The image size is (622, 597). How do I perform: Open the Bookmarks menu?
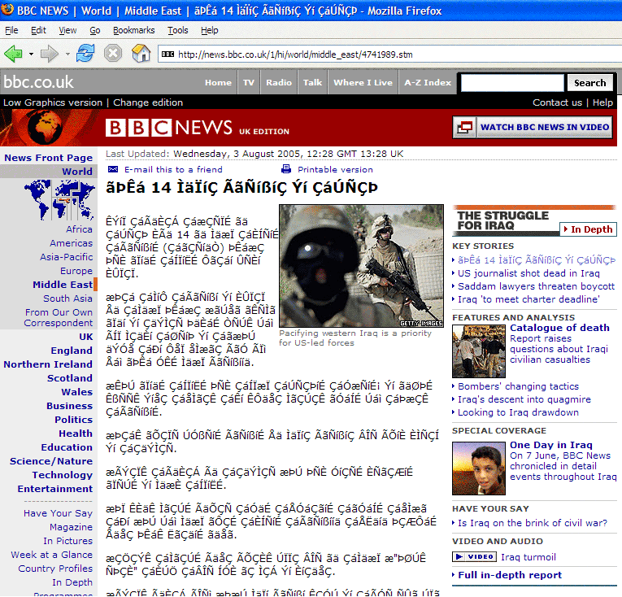[133, 30]
